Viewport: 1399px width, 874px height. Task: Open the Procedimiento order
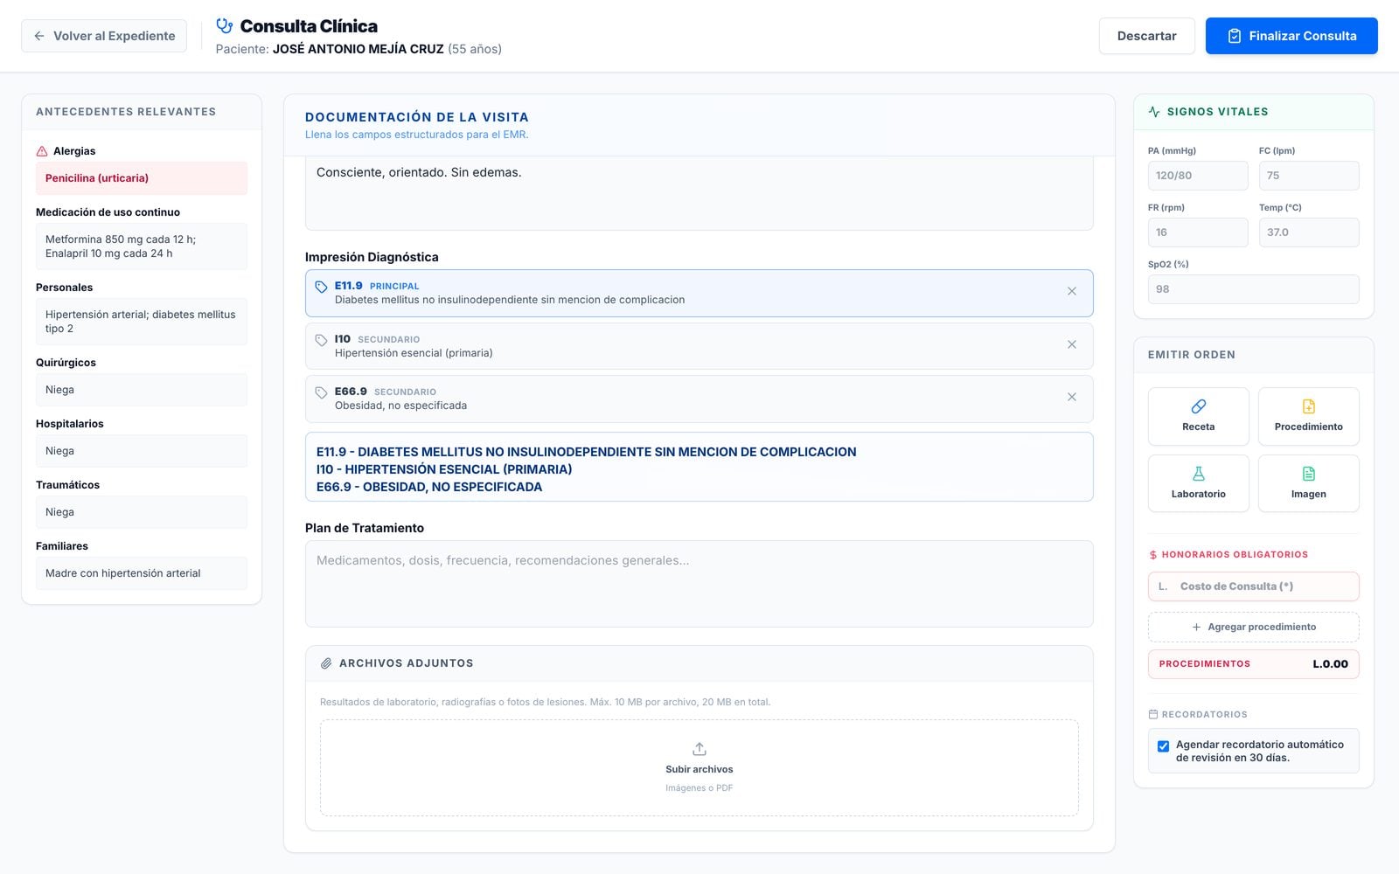click(1308, 416)
